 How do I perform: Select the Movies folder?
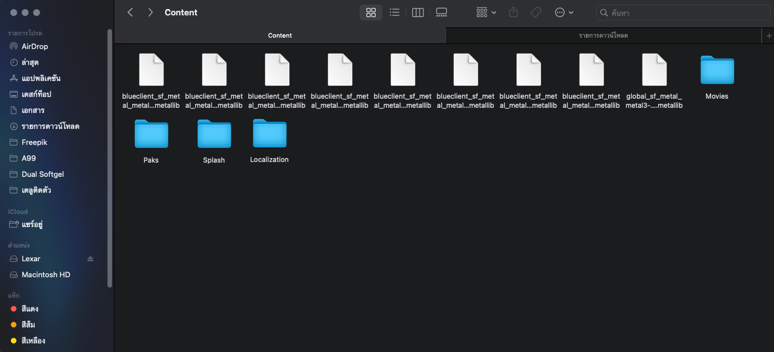click(x=717, y=78)
